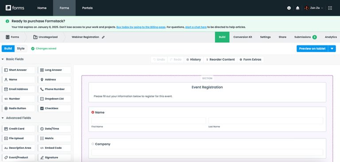Open the Zain Zia account menu
Screen dimensions: 340x162
pyautogui.click(x=314, y=8)
